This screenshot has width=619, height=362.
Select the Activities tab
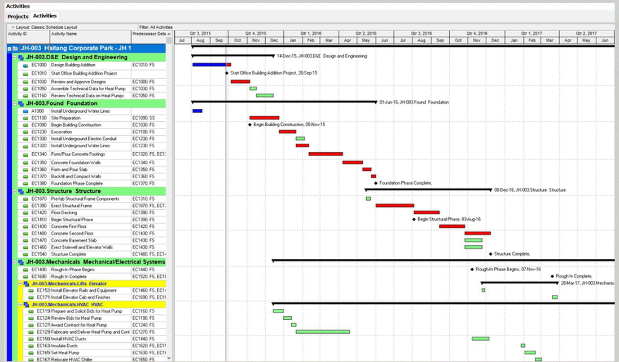45,16
